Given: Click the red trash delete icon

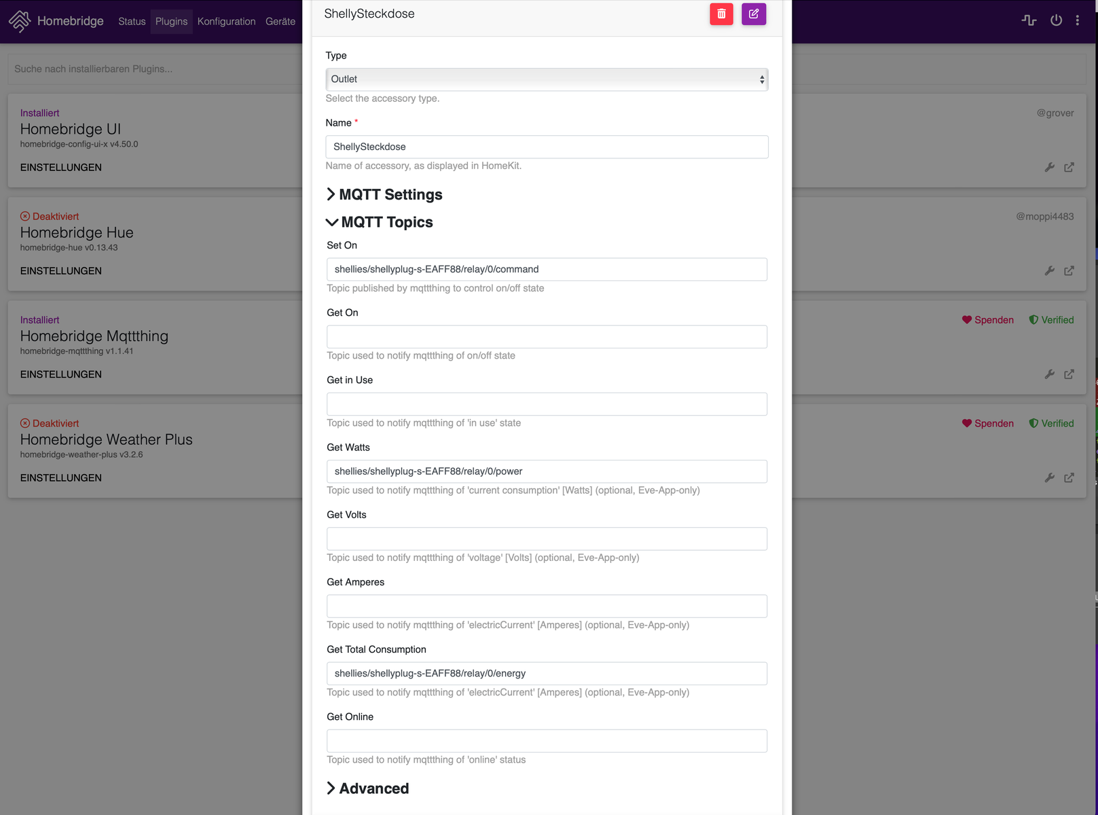Looking at the screenshot, I should (x=721, y=14).
